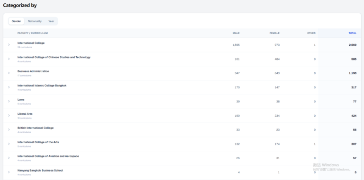Expand the British International College row
364x180 pixels.
(x=9, y=129)
